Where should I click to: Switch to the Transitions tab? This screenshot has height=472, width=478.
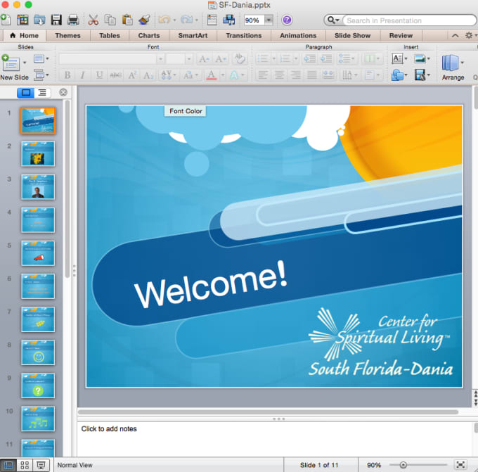(x=244, y=35)
